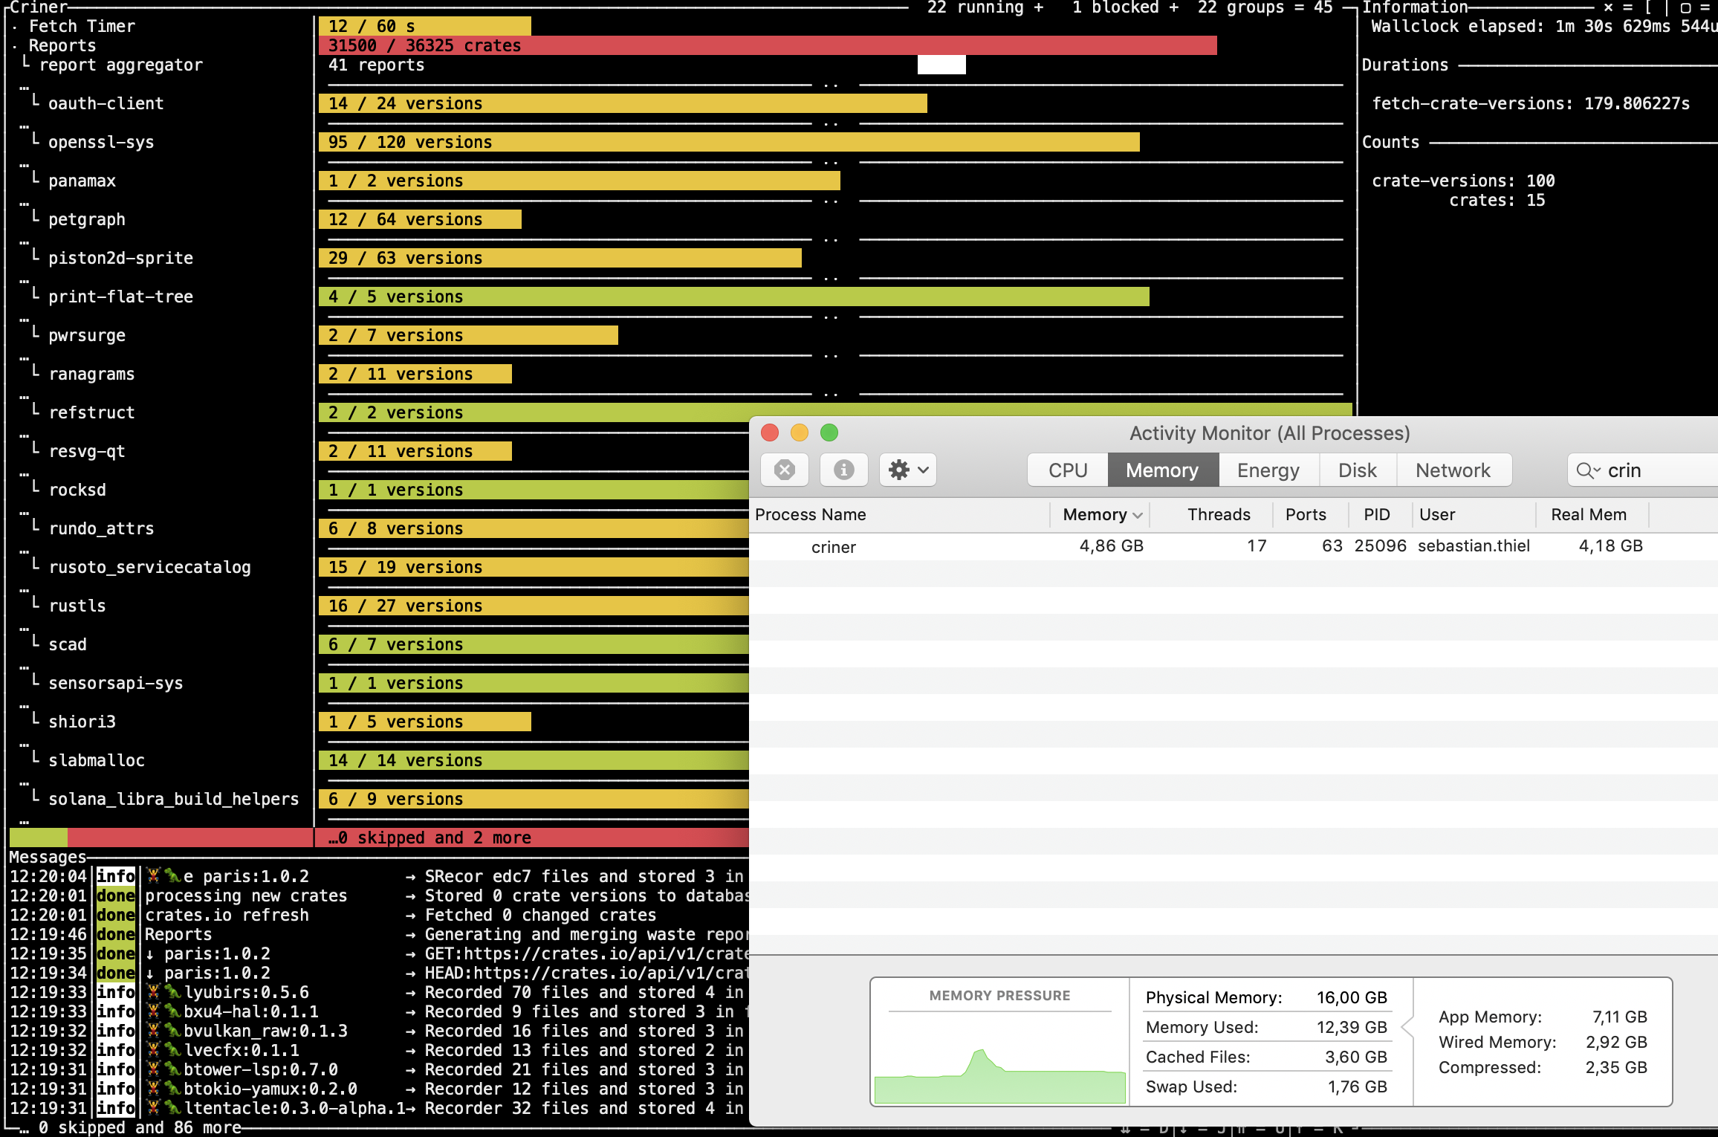
Task: Click the Threads column header to sort
Action: point(1219,514)
